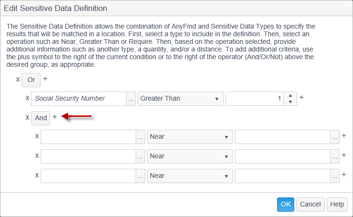Toggle the And operator button
Viewport: 353px width, 217px height.
[41, 118]
